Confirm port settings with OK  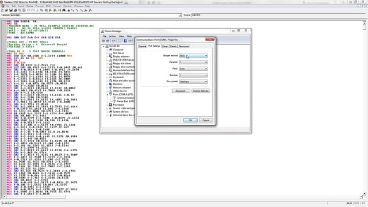[190, 120]
